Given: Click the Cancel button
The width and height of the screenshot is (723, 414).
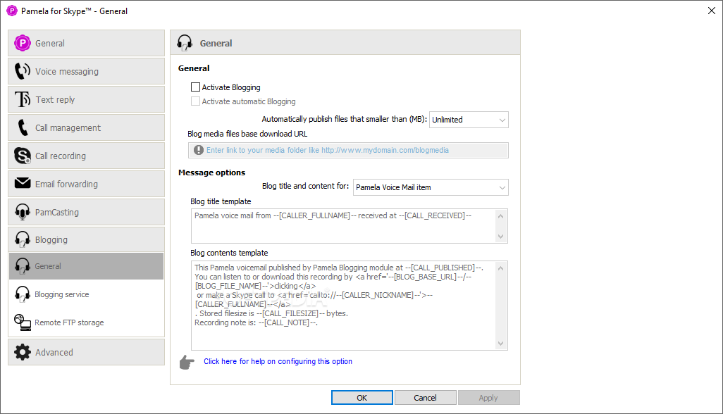Looking at the screenshot, I should [425, 397].
